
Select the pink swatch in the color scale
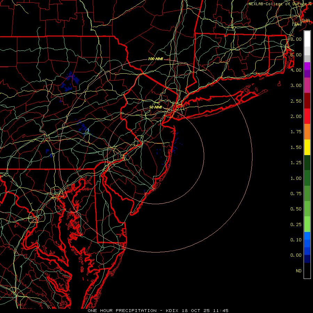coord(307,85)
